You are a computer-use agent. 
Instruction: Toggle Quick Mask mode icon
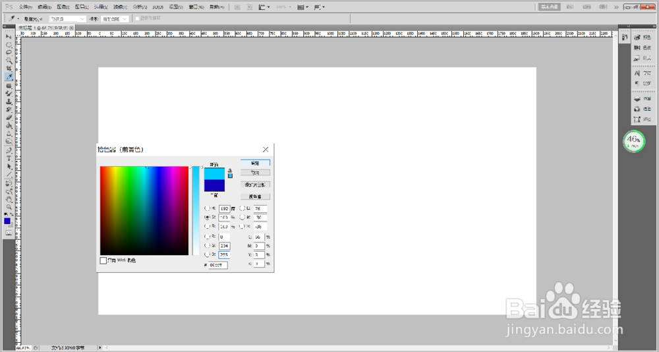click(9, 233)
